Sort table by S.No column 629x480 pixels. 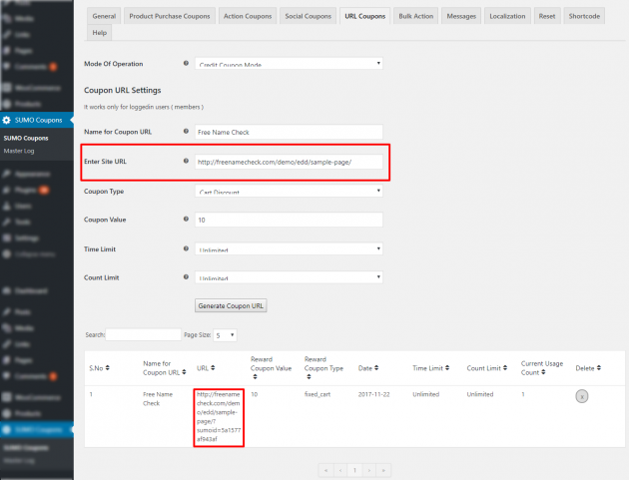[99, 367]
